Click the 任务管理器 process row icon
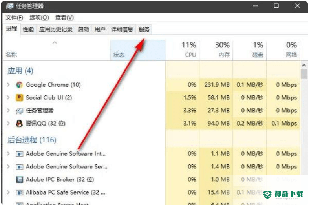 click(19, 111)
